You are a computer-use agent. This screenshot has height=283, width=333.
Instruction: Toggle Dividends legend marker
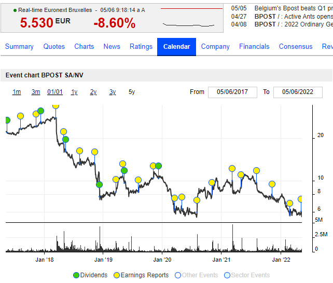[76, 275]
